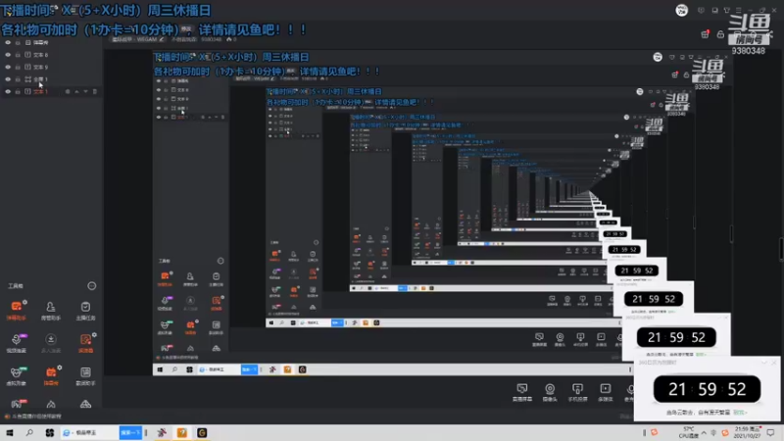The width and height of the screenshot is (784, 441).
Task: Open the Windows Start menu
Action: [x=9, y=433]
